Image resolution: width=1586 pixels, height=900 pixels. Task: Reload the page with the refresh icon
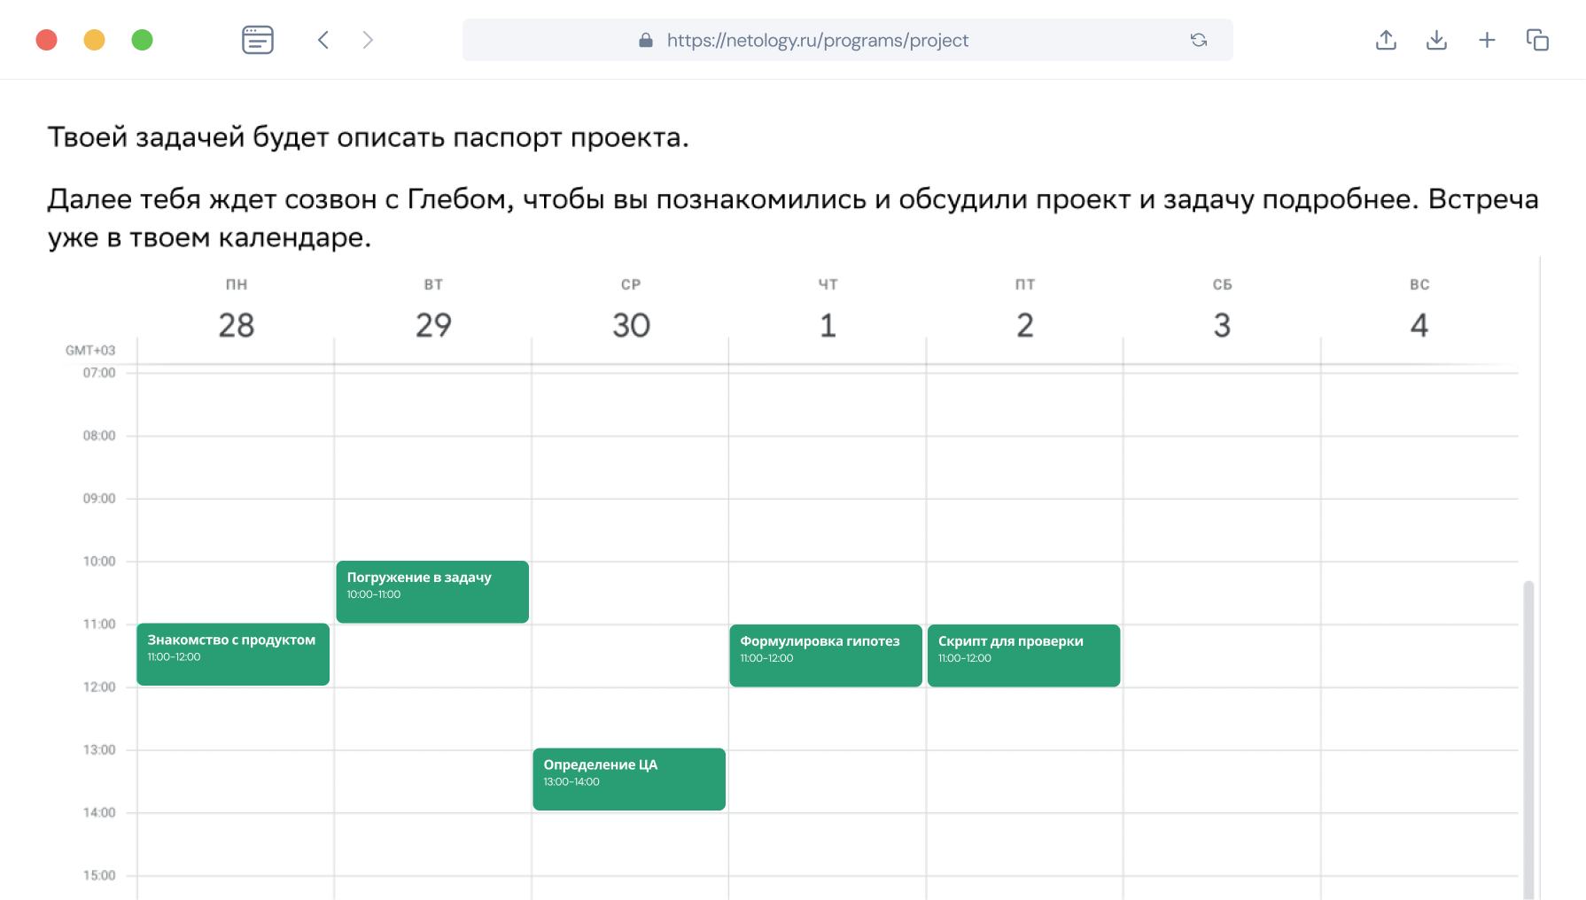pos(1198,40)
